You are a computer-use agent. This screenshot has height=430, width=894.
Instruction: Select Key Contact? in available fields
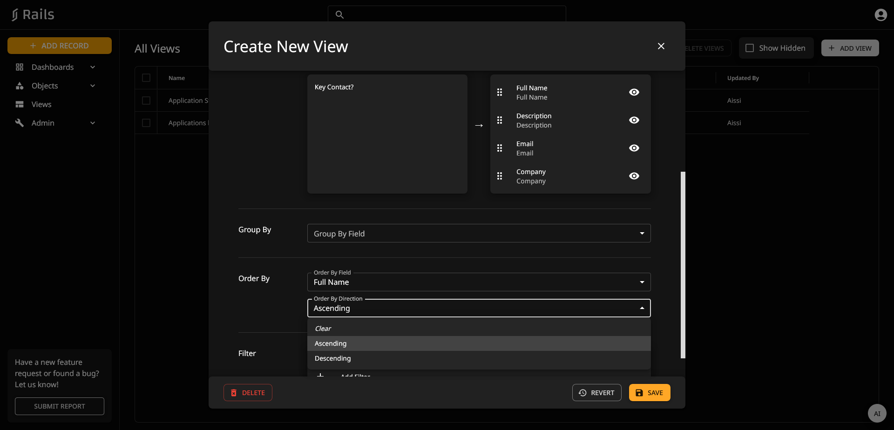coord(334,87)
